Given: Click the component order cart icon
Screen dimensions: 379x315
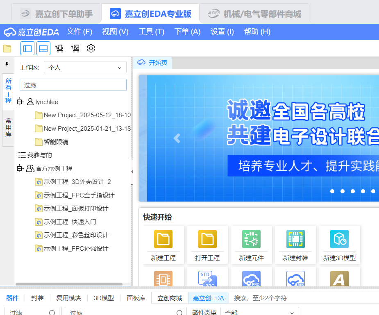Looking at the screenshot, I should 59,49.
